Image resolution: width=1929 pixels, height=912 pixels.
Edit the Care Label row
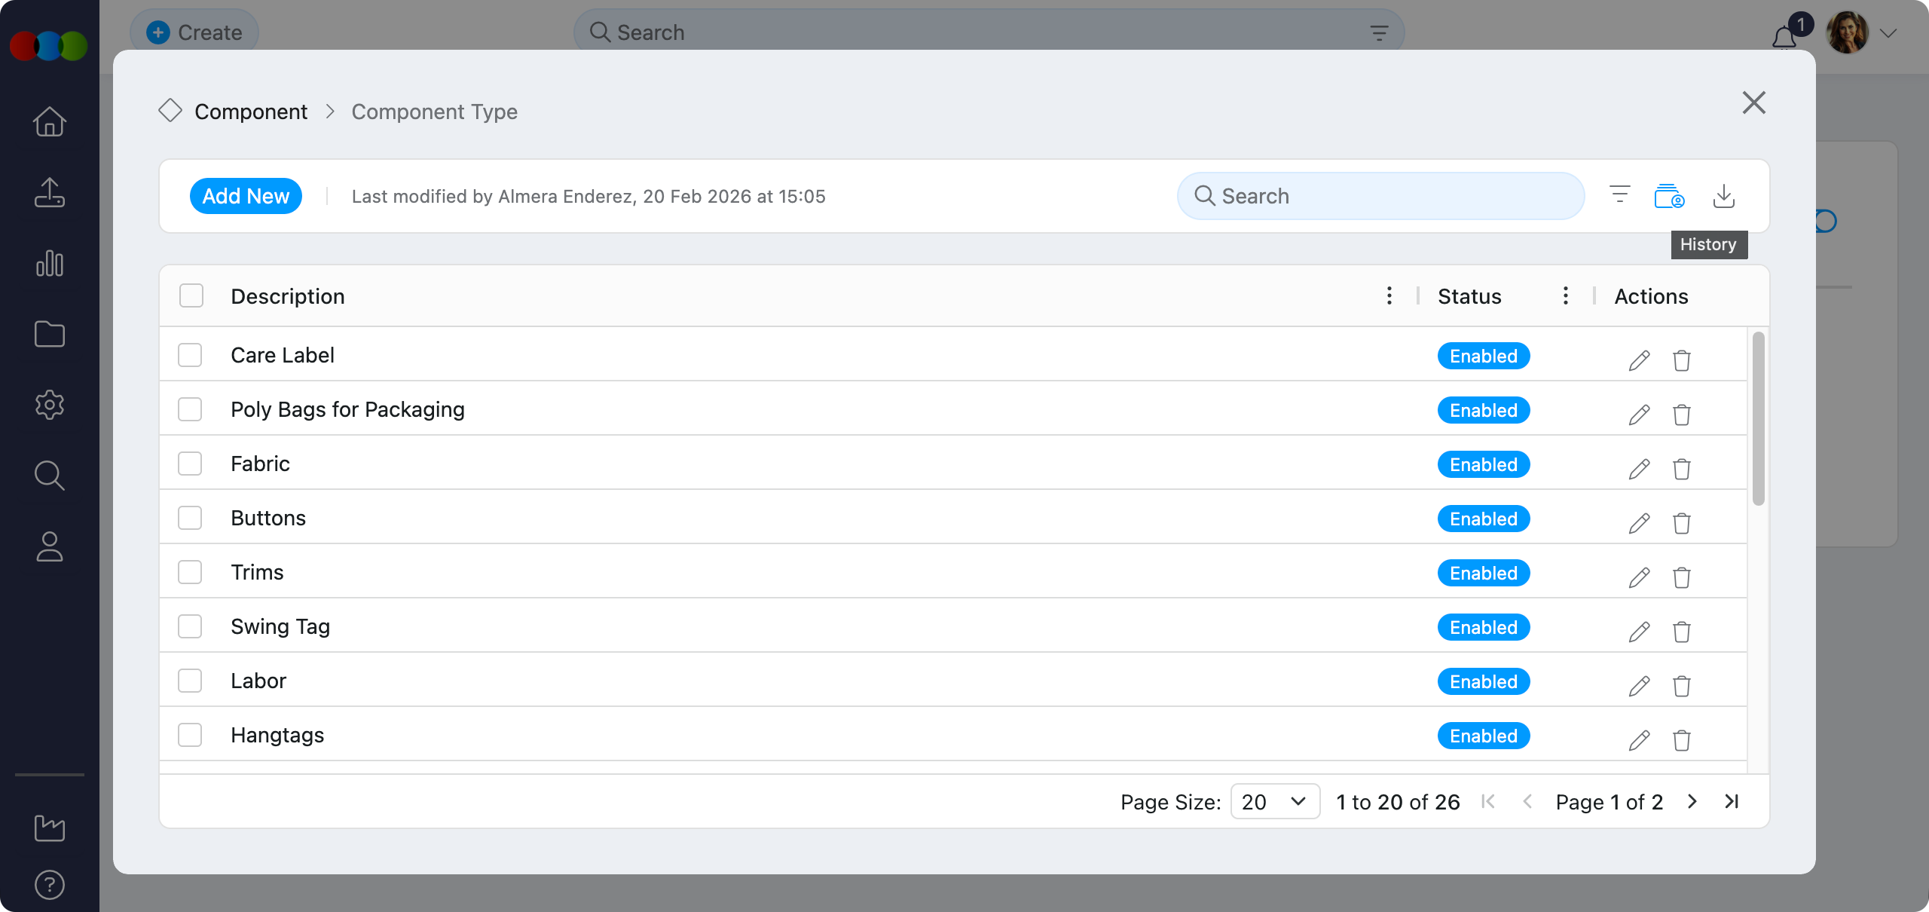[1639, 360]
